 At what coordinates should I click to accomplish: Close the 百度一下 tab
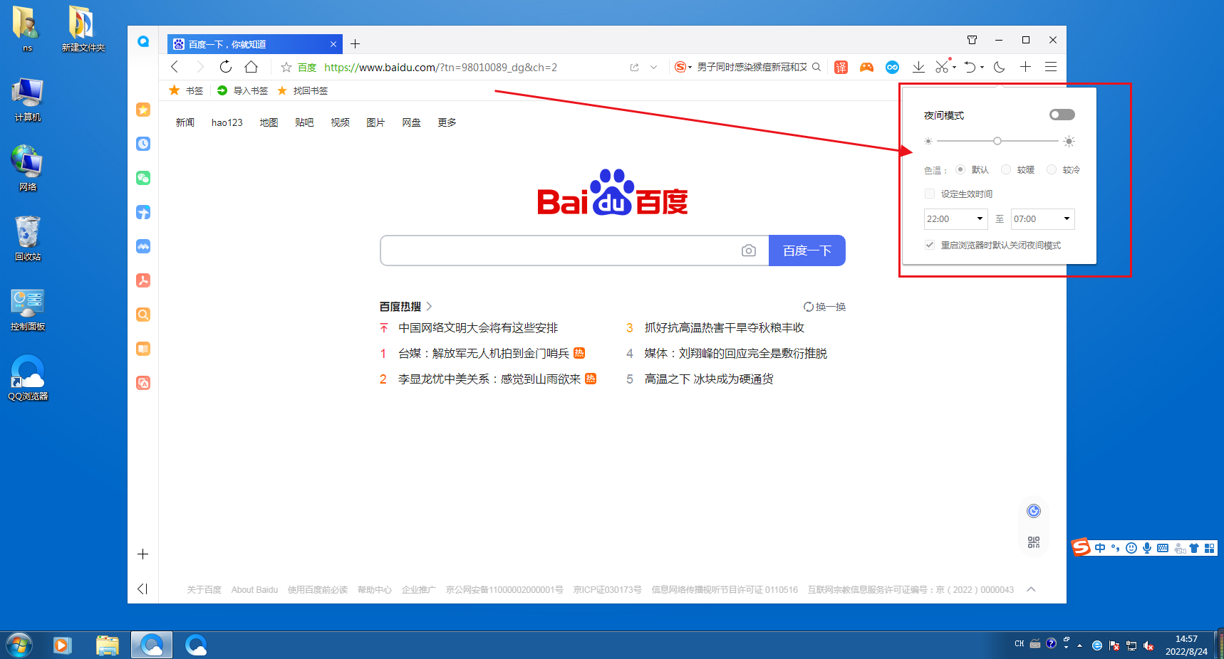(x=333, y=44)
